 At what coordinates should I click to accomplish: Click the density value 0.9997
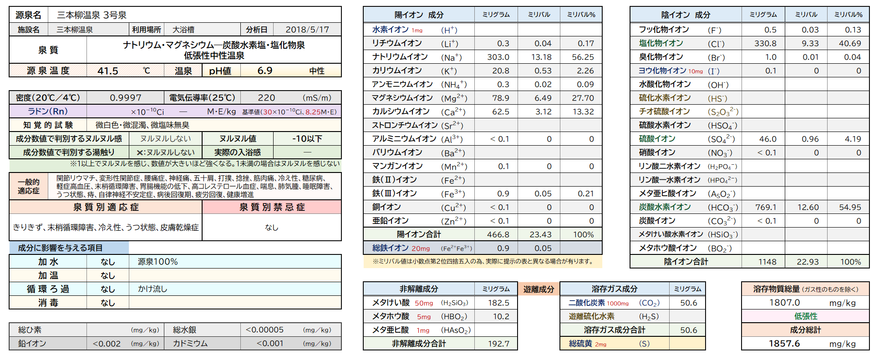tap(125, 98)
